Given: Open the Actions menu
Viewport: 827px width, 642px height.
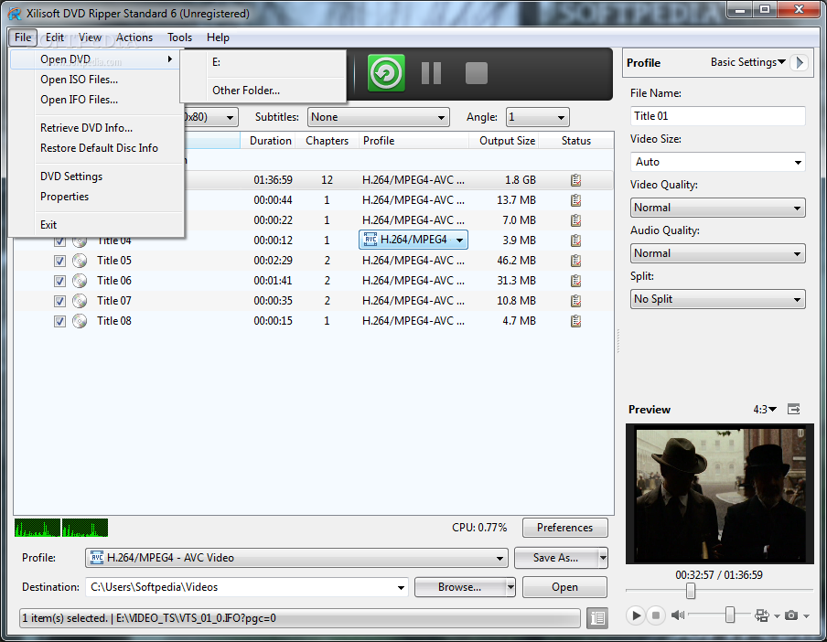Looking at the screenshot, I should click(x=134, y=37).
